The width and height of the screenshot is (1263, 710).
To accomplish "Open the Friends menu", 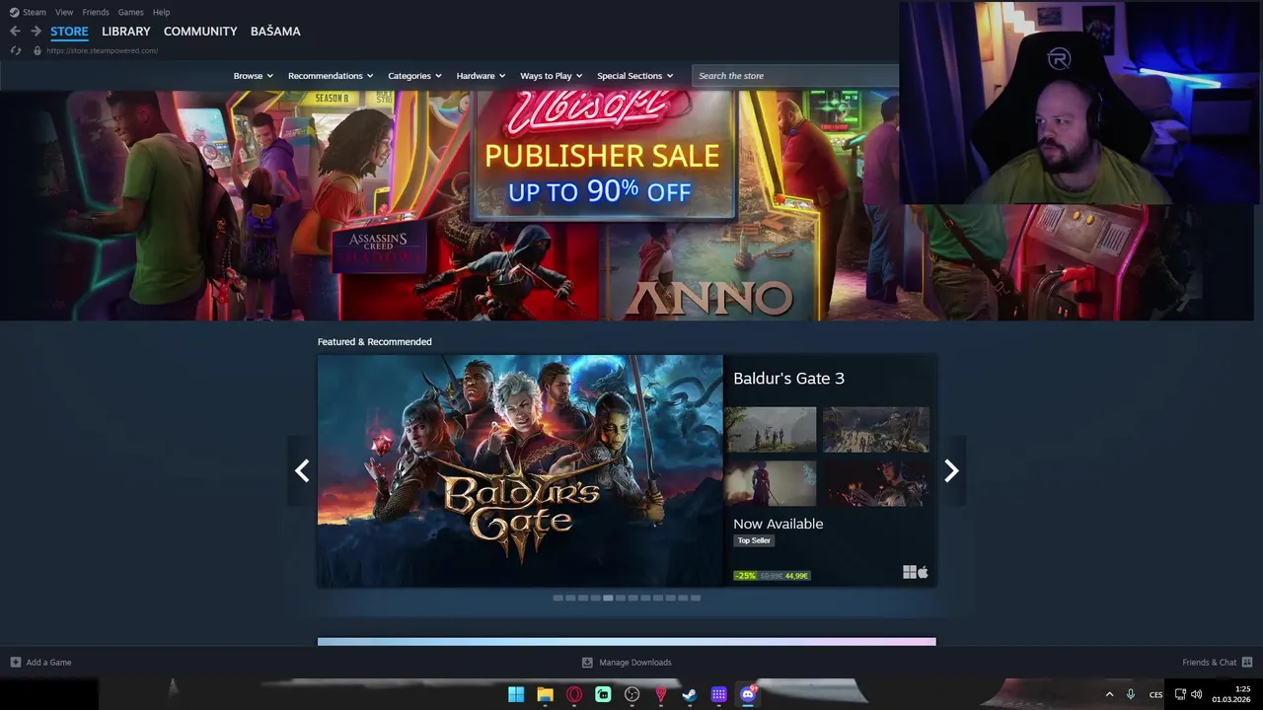I will (96, 12).
